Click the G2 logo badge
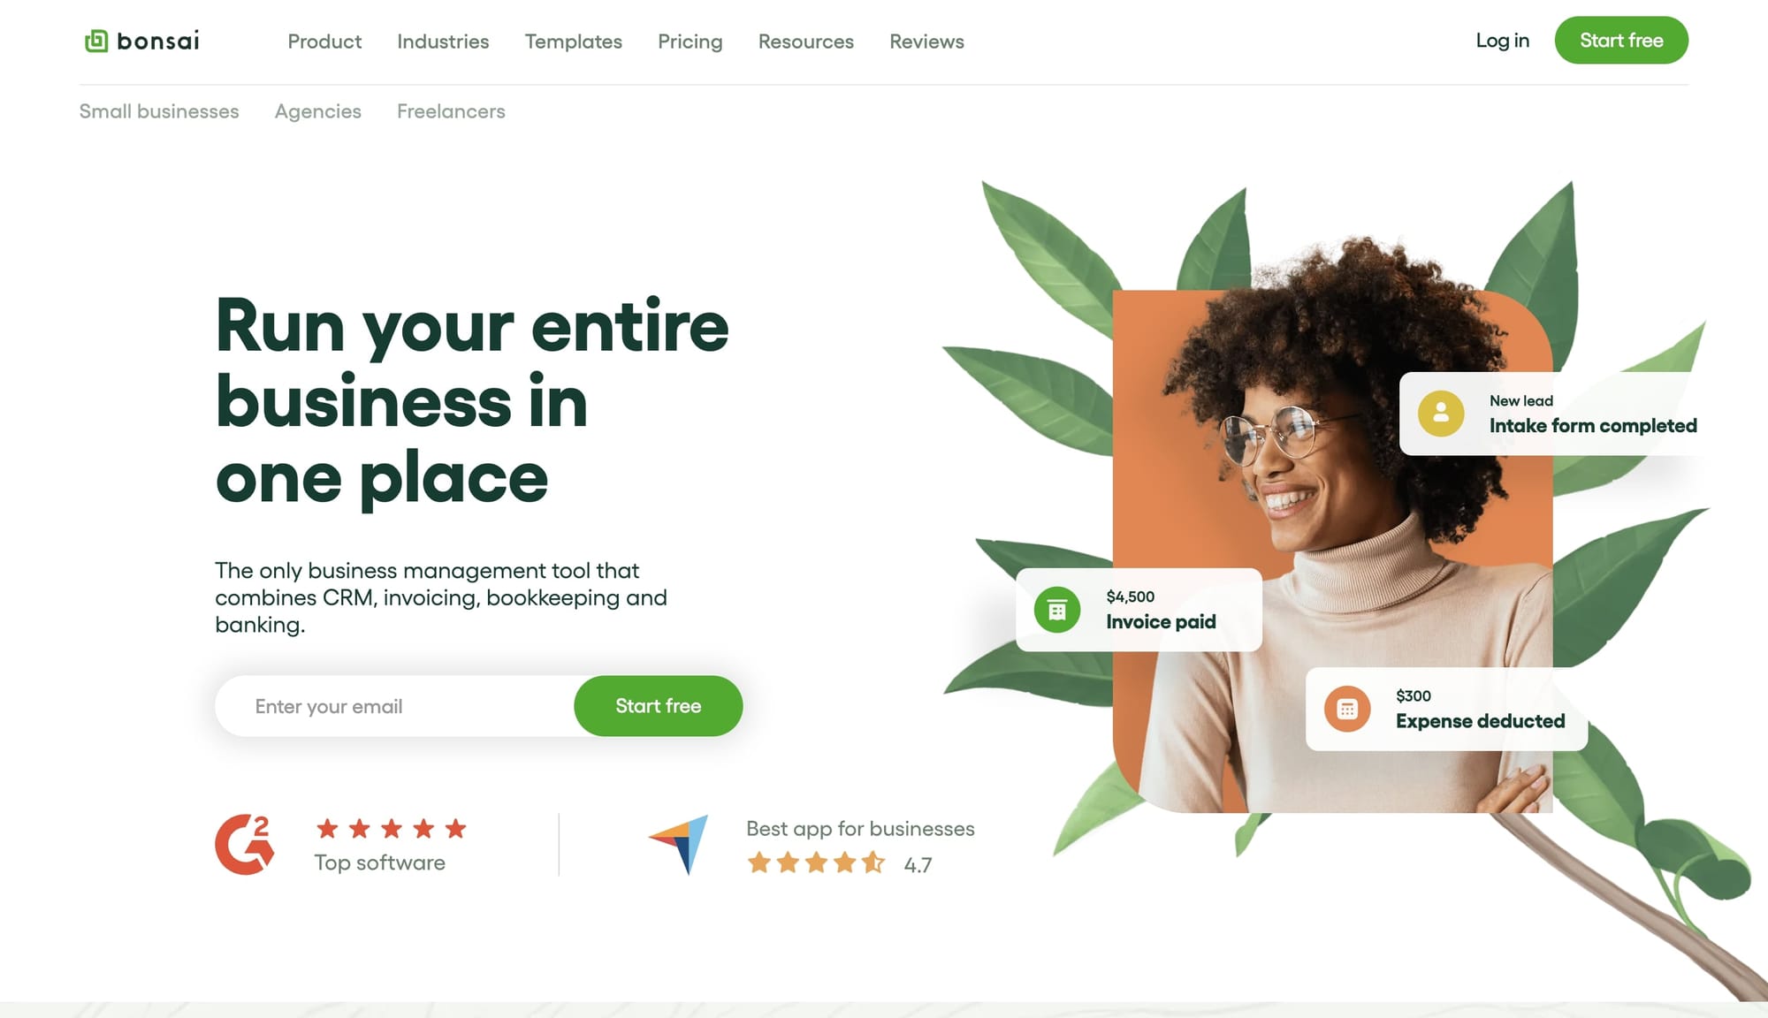Screen dimensions: 1768x1018 pyautogui.click(x=245, y=845)
